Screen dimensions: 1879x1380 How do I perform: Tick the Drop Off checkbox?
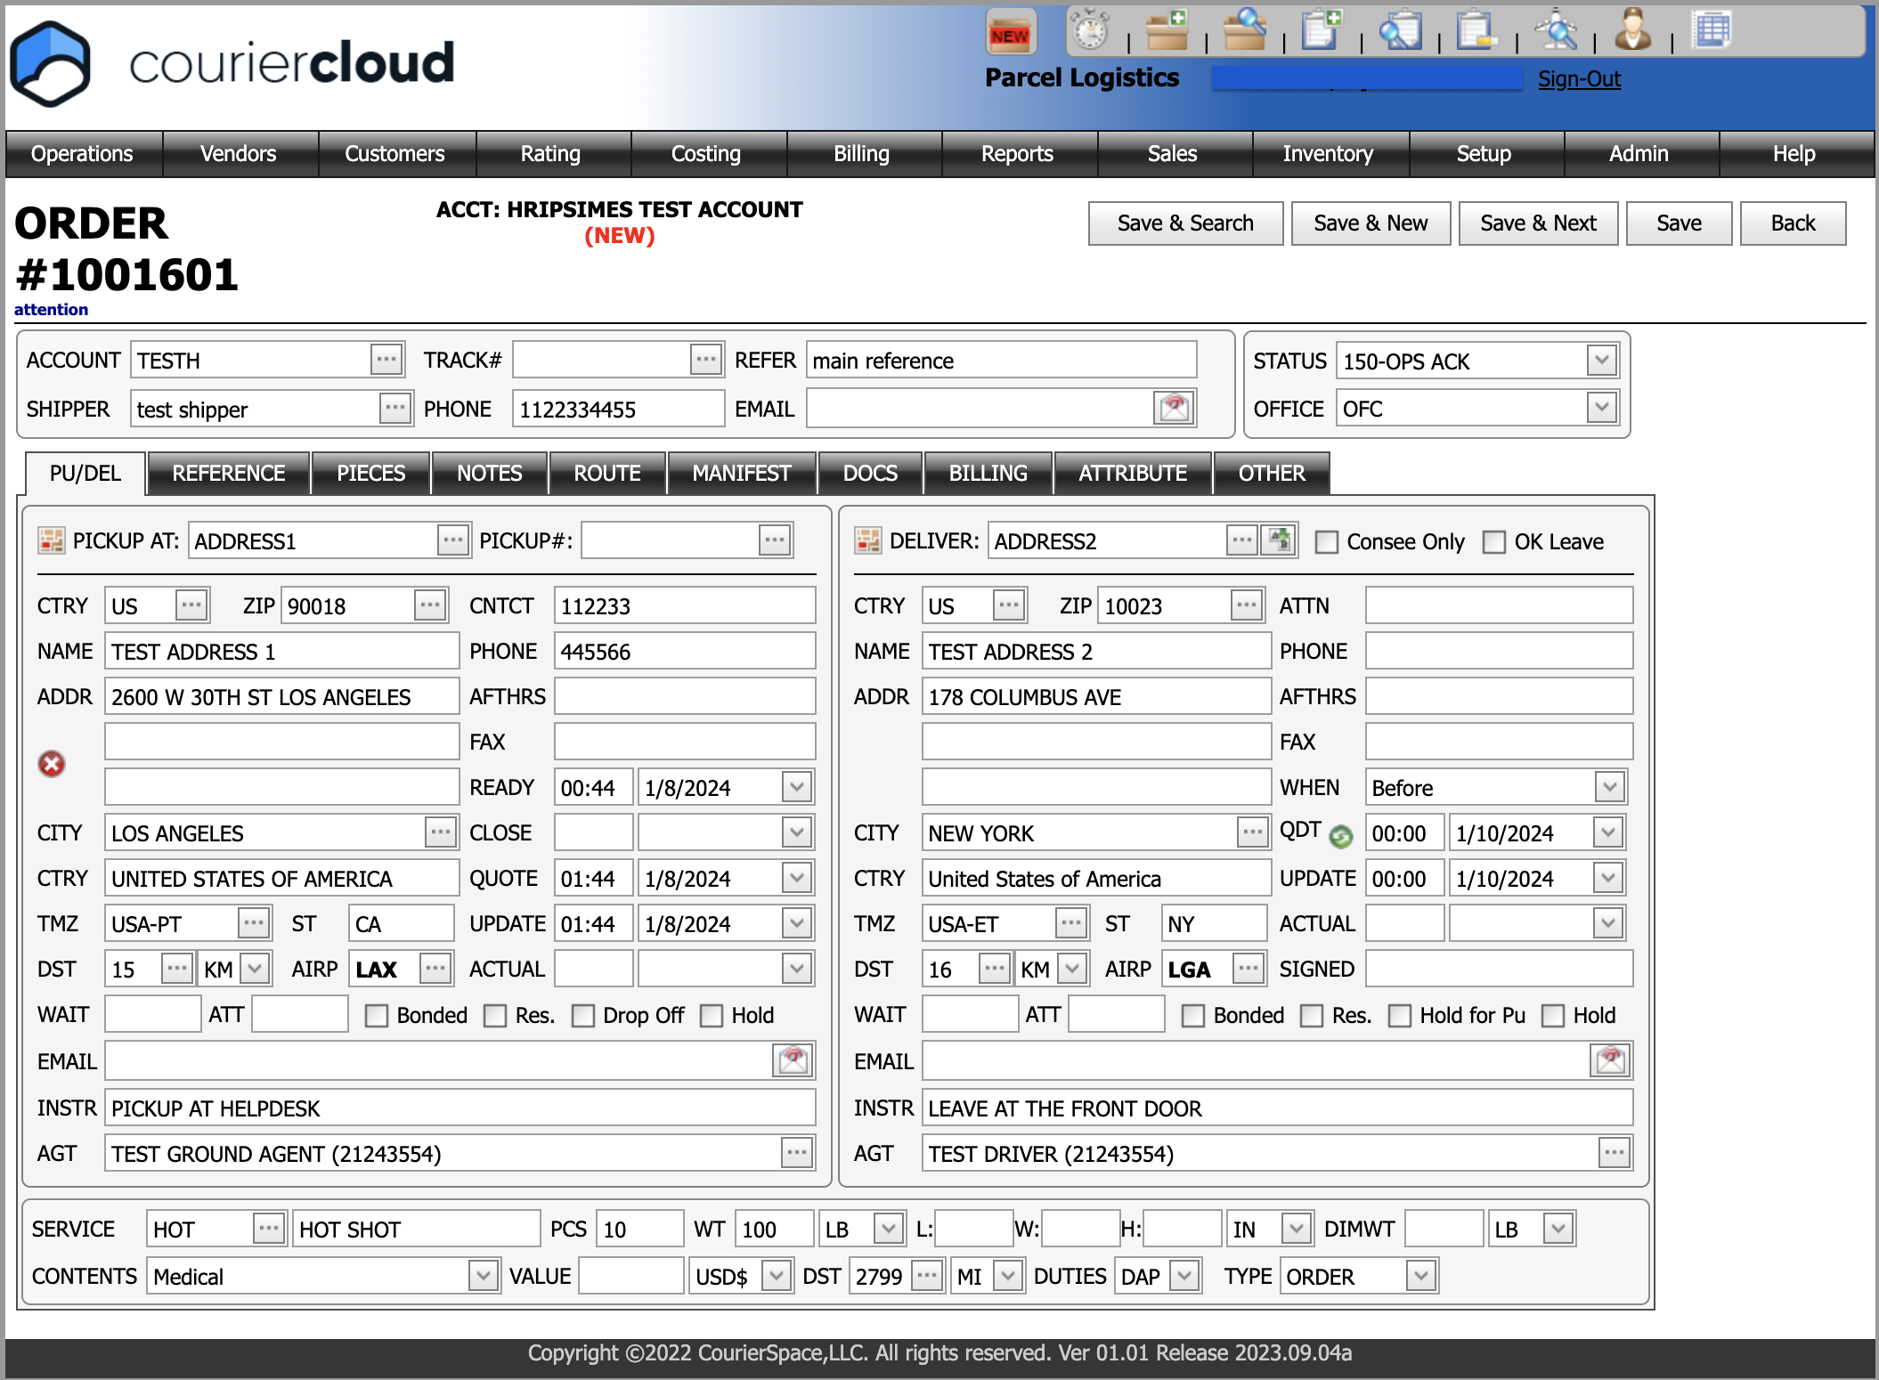click(x=583, y=1016)
